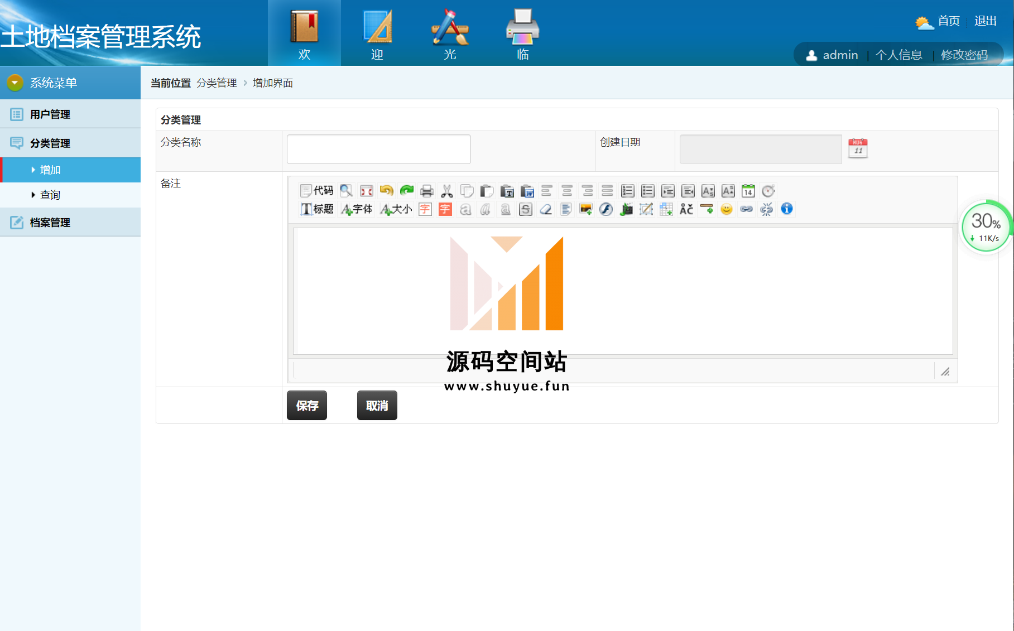Click the insert hyperlink chain icon
Viewport: 1014px width, 631px height.
[747, 209]
